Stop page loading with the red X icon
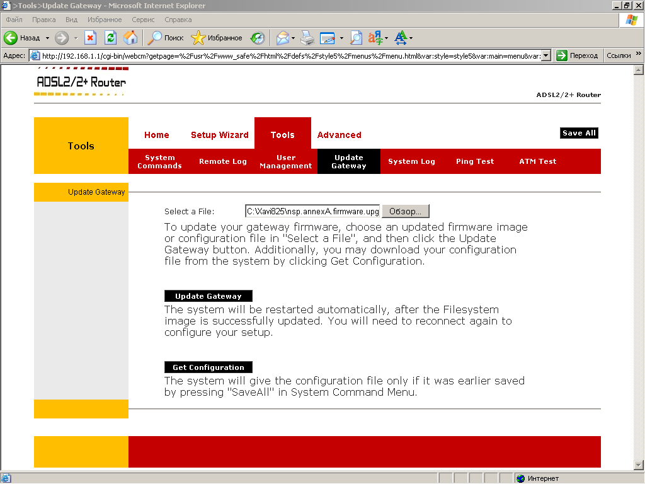Screen dimensions: 645x484 pyautogui.click(x=90, y=38)
